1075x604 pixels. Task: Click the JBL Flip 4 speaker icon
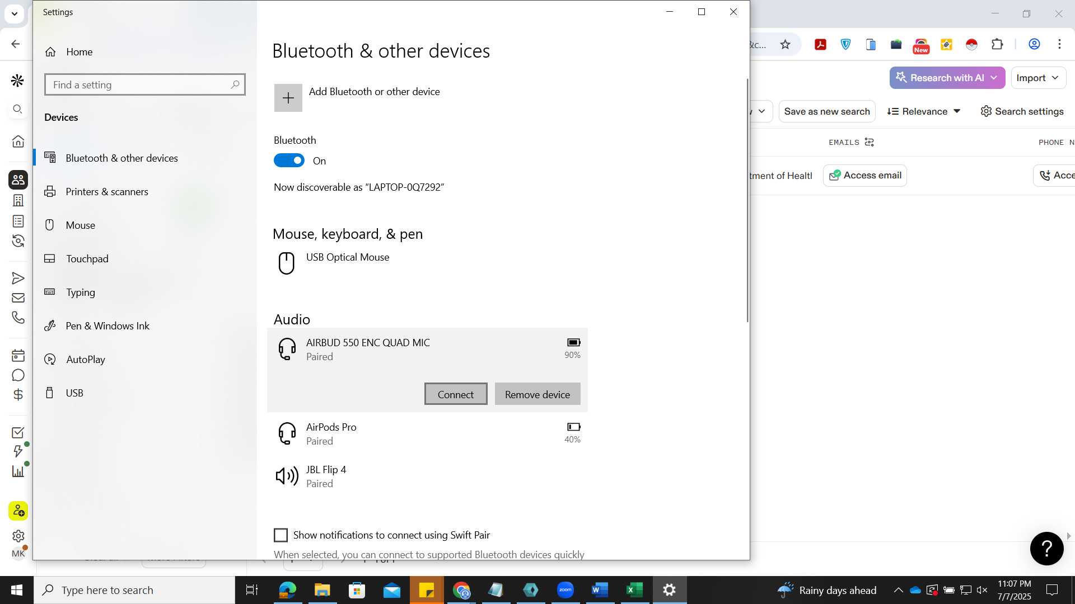[x=287, y=476]
